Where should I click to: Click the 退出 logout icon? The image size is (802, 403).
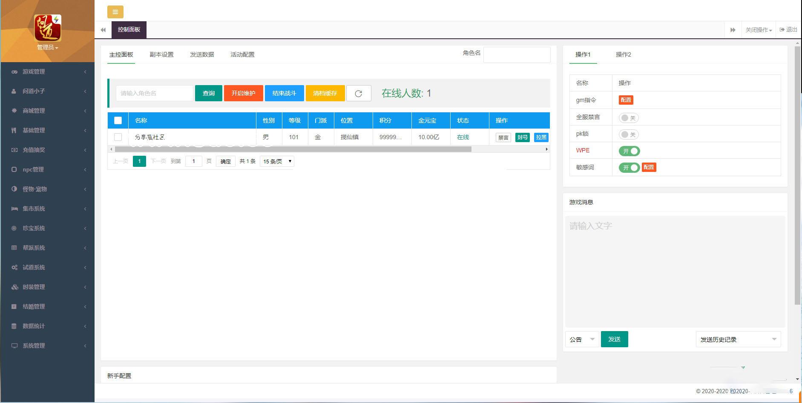(x=782, y=30)
